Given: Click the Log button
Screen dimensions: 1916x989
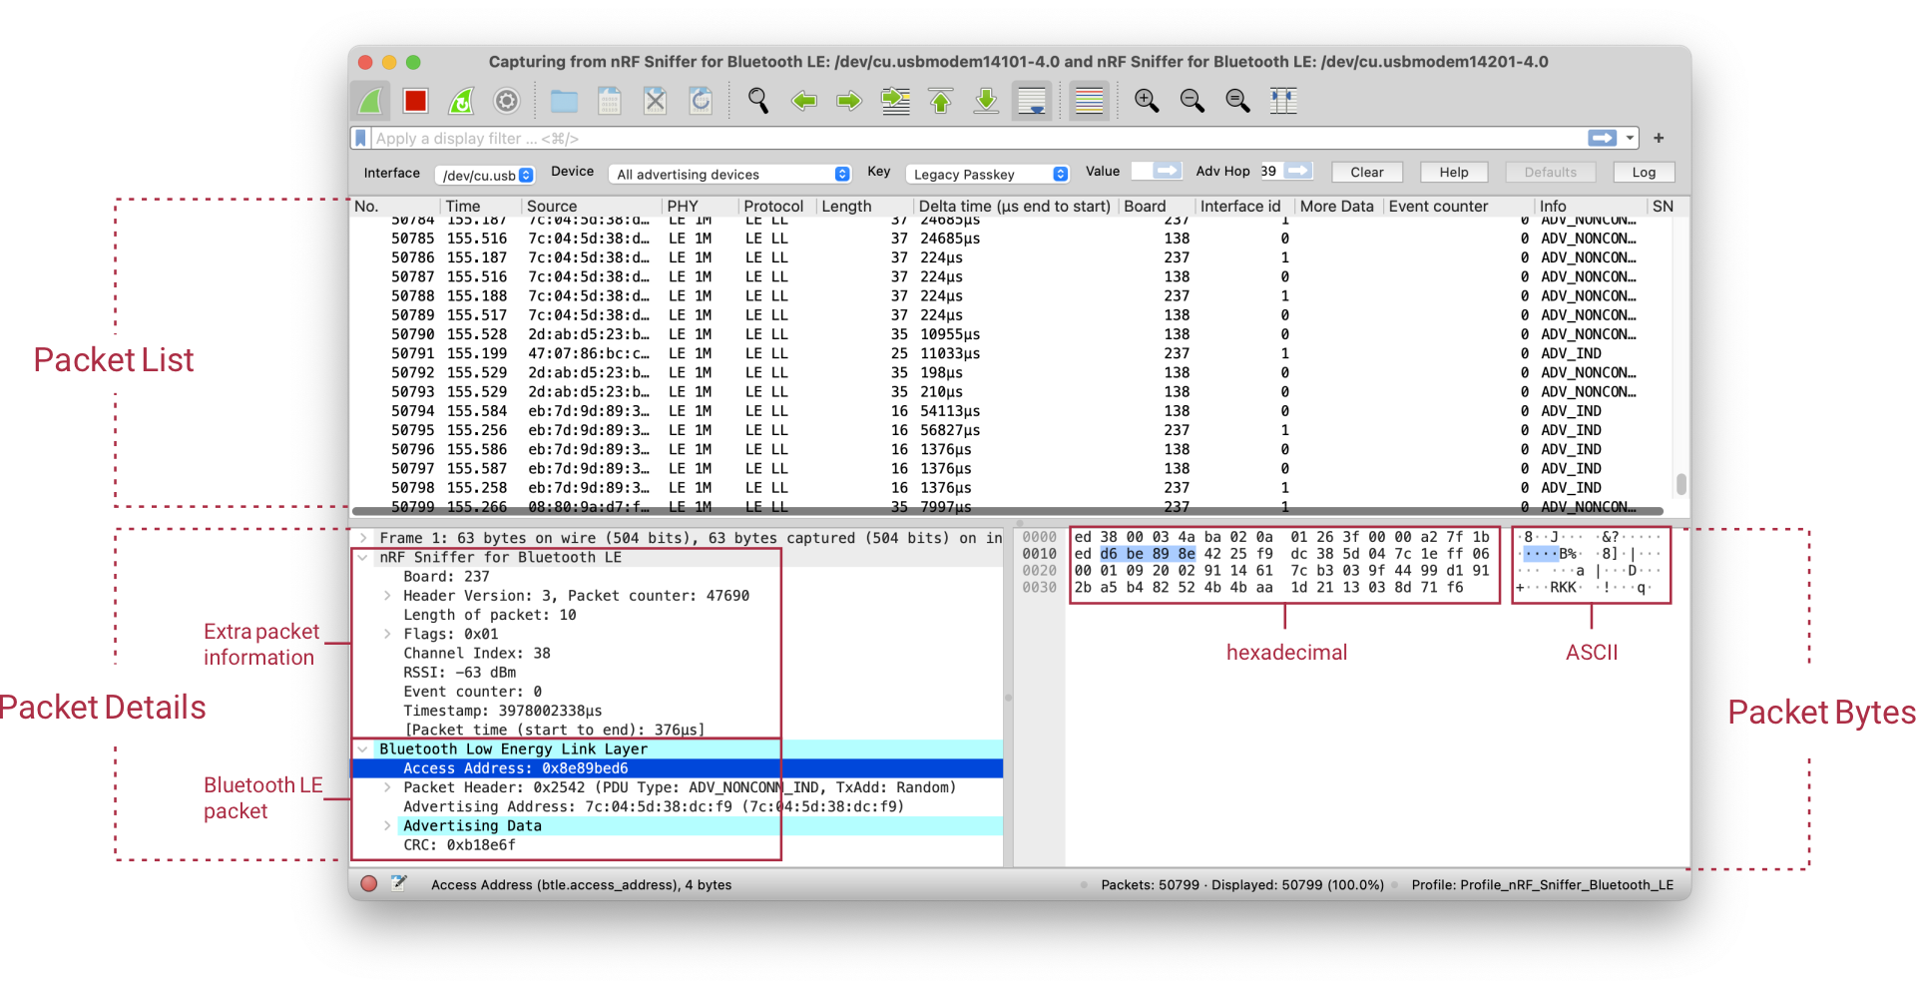Looking at the screenshot, I should 1644,172.
